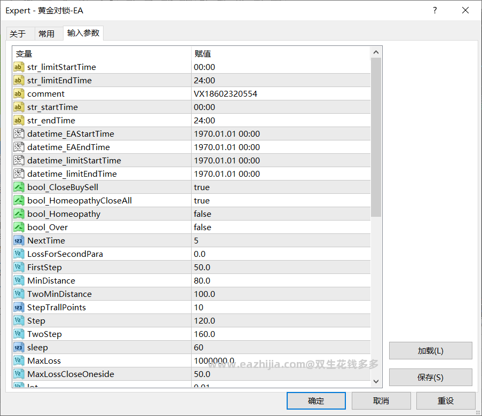Click the scrollbar up arrow
482x416 pixels.
click(376, 52)
